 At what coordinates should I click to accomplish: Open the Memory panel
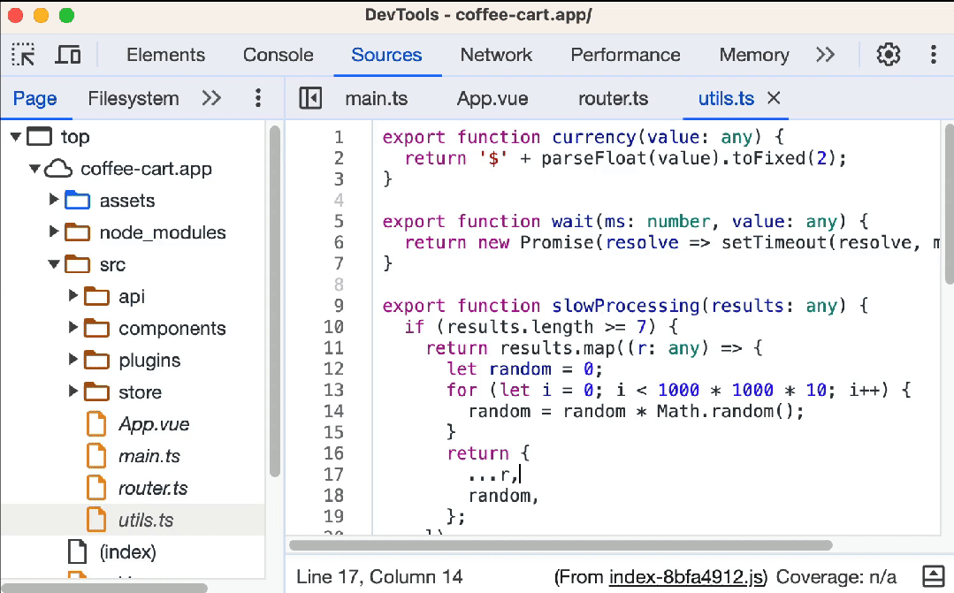(x=754, y=55)
